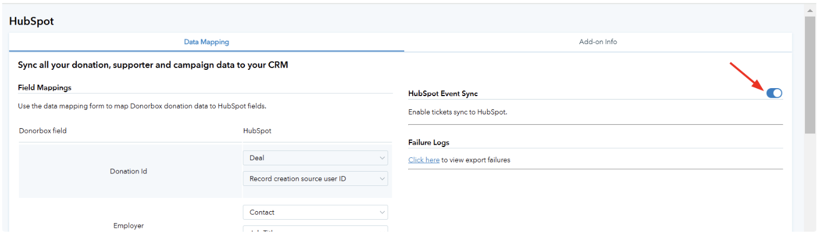Image resolution: width=821 pixels, height=238 pixels.
Task: Click the data mapping form description text
Action: point(142,106)
